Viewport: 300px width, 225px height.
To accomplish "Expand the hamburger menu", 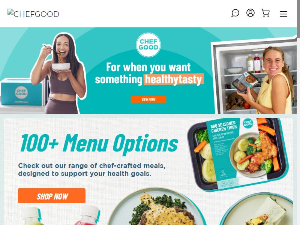I will tap(283, 14).
